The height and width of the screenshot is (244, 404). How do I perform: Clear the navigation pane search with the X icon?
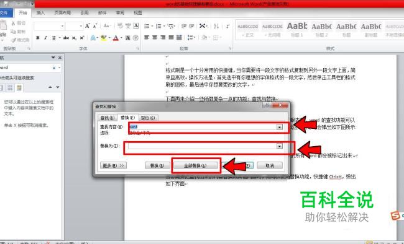point(54,68)
